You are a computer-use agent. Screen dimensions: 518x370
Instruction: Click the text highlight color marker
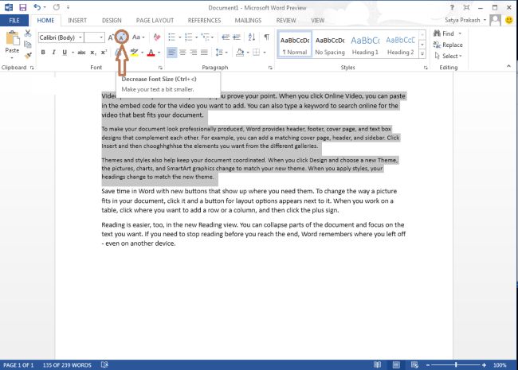(x=134, y=53)
